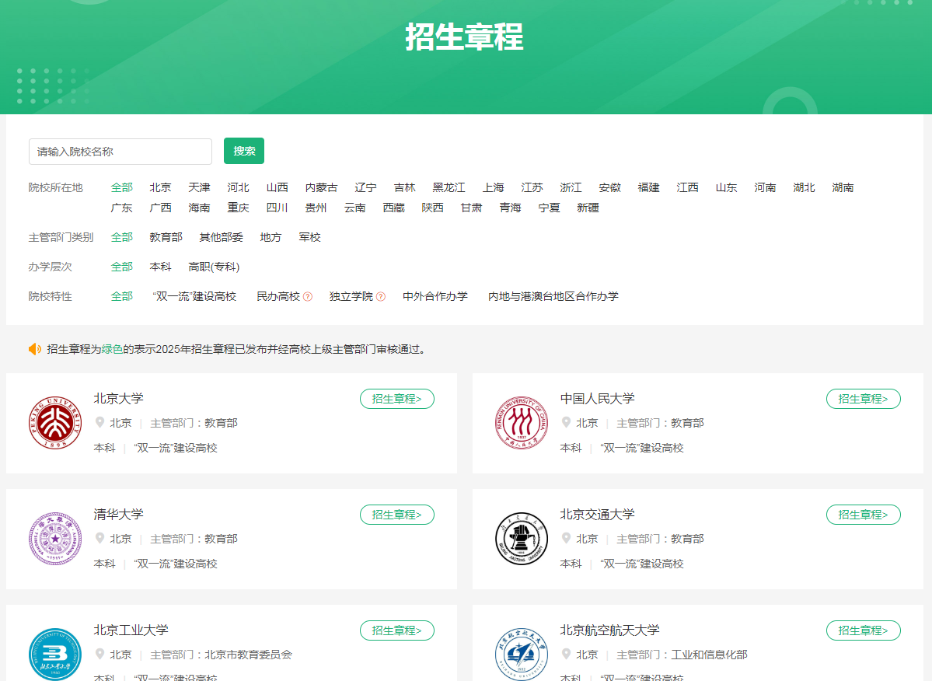
Task: Filter by location 浙江
Action: [x=571, y=188]
